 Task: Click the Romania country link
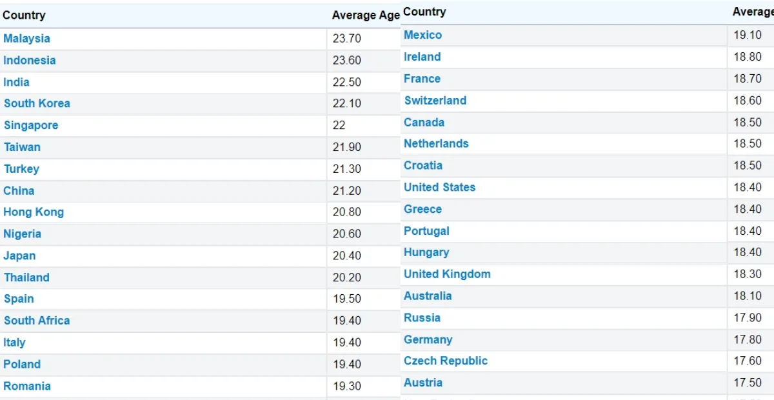(x=27, y=386)
